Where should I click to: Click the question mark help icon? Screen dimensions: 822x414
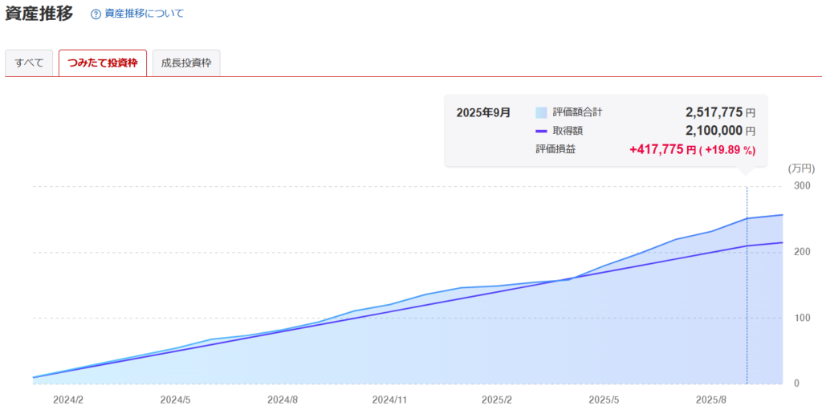pyautogui.click(x=96, y=14)
